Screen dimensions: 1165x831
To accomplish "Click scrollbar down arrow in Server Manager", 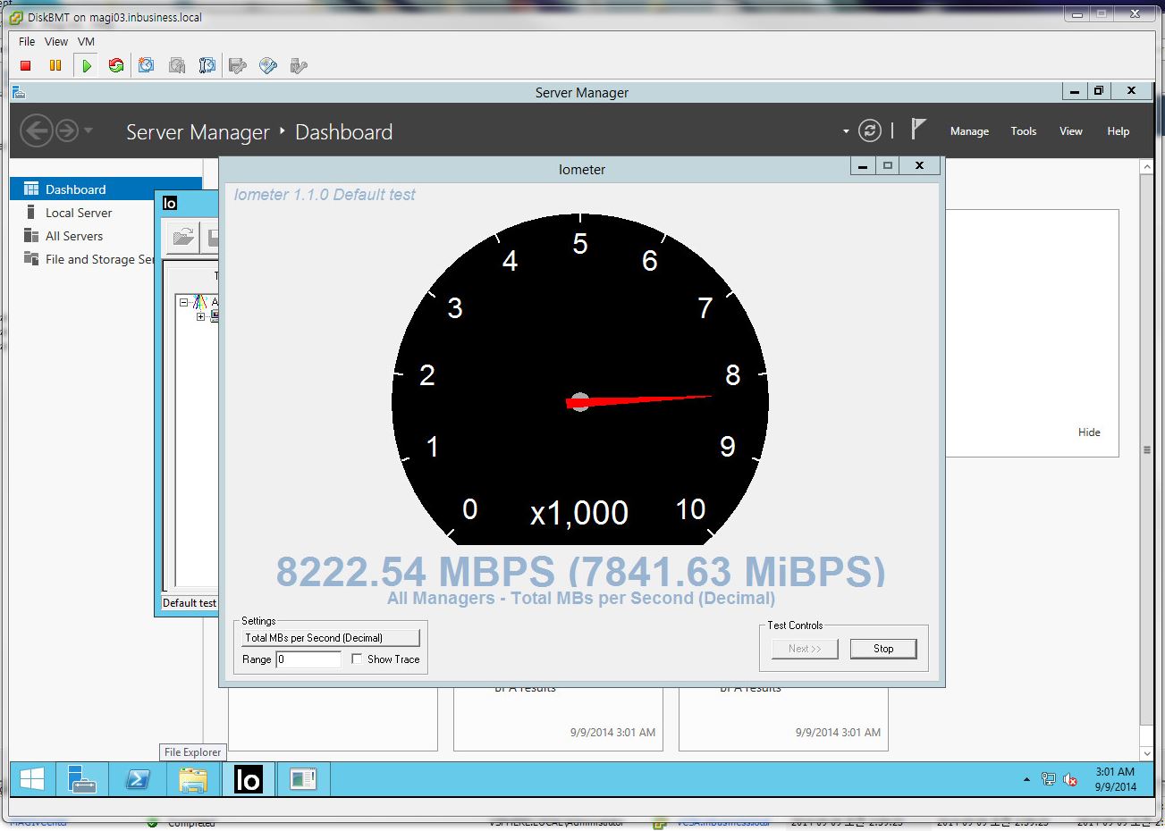I will [x=1147, y=754].
